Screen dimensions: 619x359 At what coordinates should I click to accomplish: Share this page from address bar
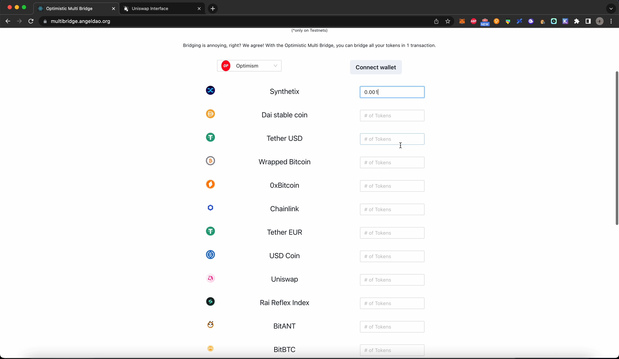point(436,21)
